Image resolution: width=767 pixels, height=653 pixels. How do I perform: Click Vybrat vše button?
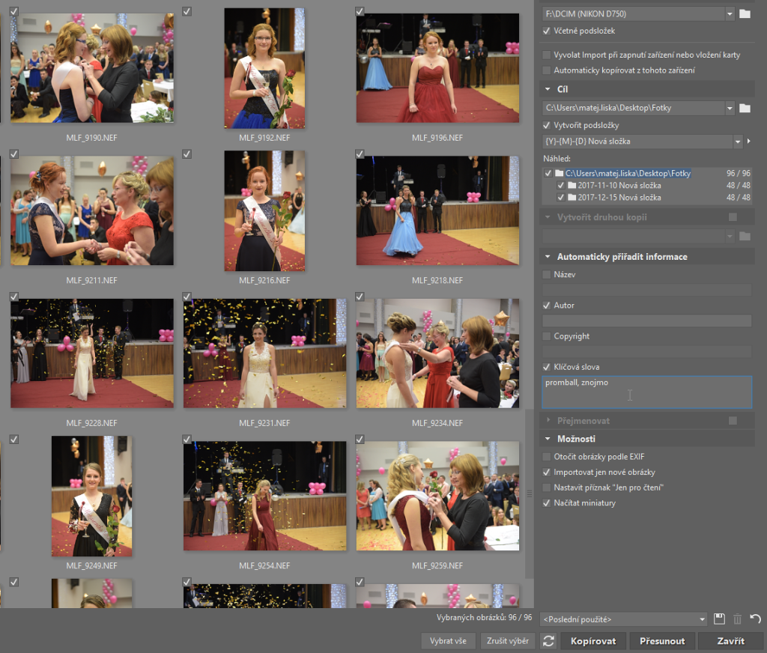[x=448, y=641]
